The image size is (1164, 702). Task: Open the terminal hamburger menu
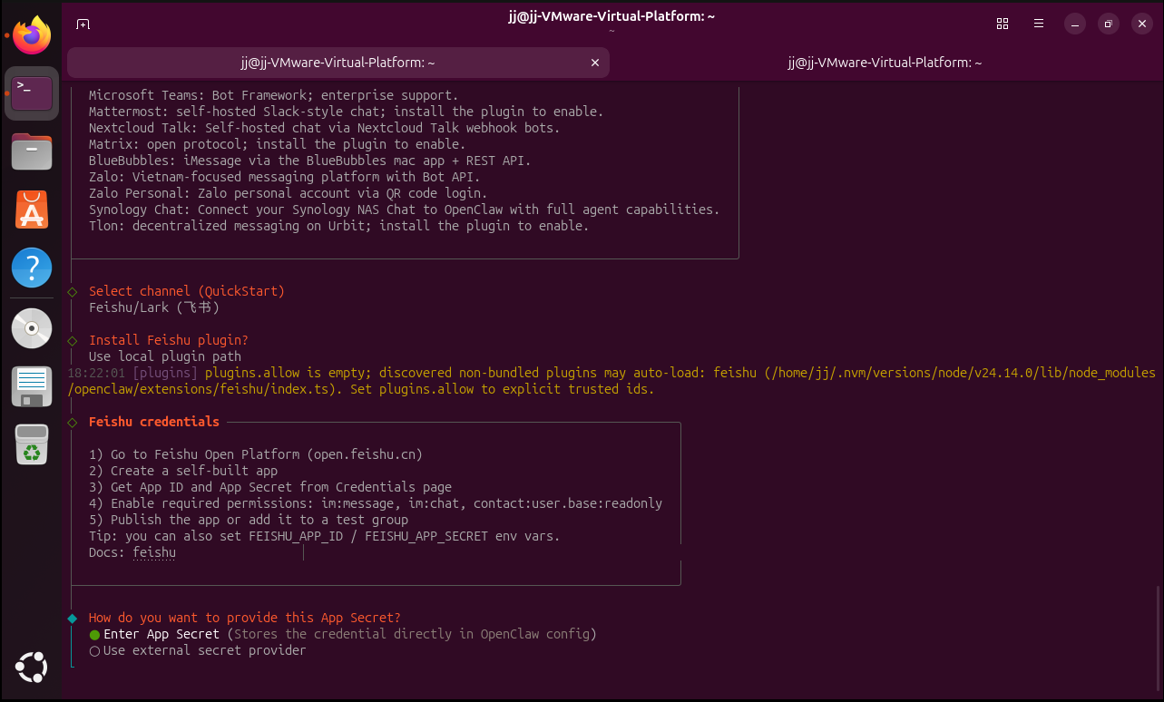coord(1039,24)
